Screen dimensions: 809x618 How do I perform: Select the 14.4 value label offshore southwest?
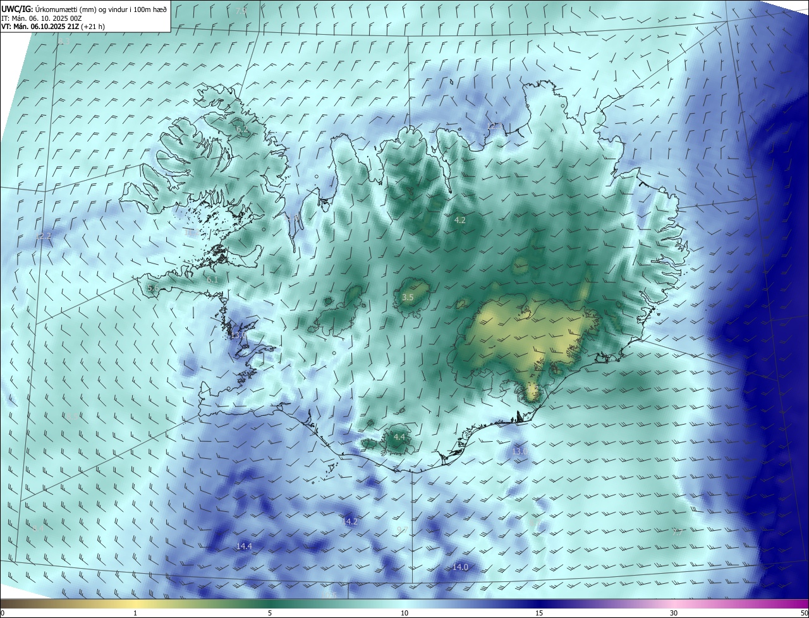coord(244,546)
